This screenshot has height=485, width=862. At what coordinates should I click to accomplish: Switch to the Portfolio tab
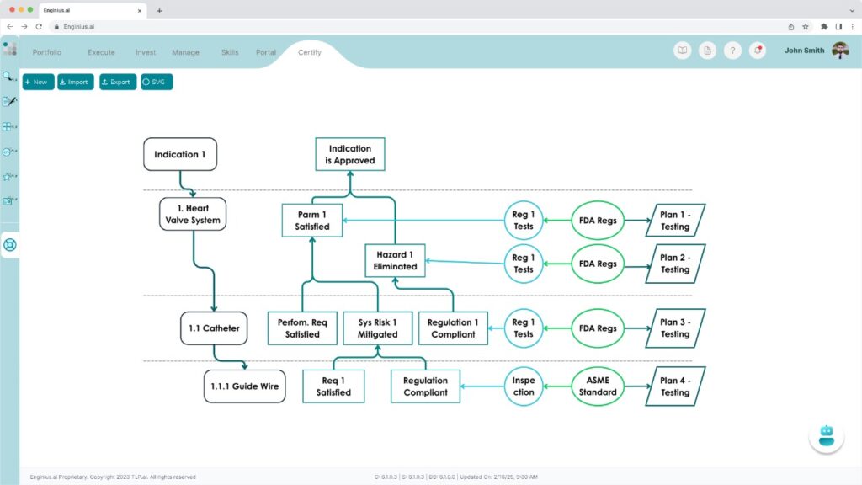[x=47, y=52]
